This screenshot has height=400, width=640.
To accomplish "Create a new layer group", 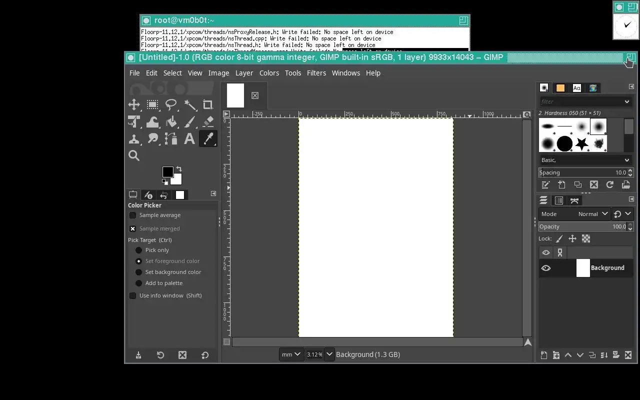I will point(556,355).
